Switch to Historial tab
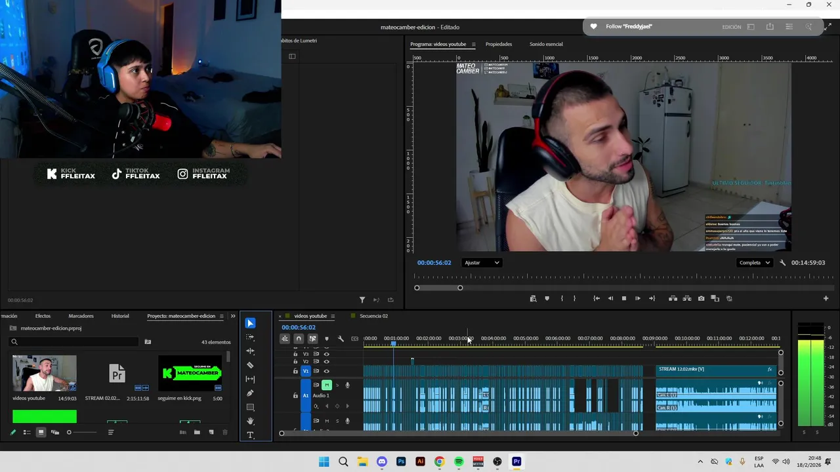The width and height of the screenshot is (840, 472). 120,316
